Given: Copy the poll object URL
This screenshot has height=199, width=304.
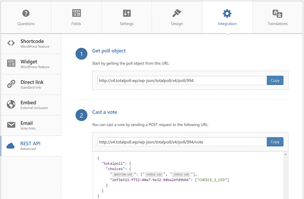Looking at the screenshot, I should pos(275,80).
